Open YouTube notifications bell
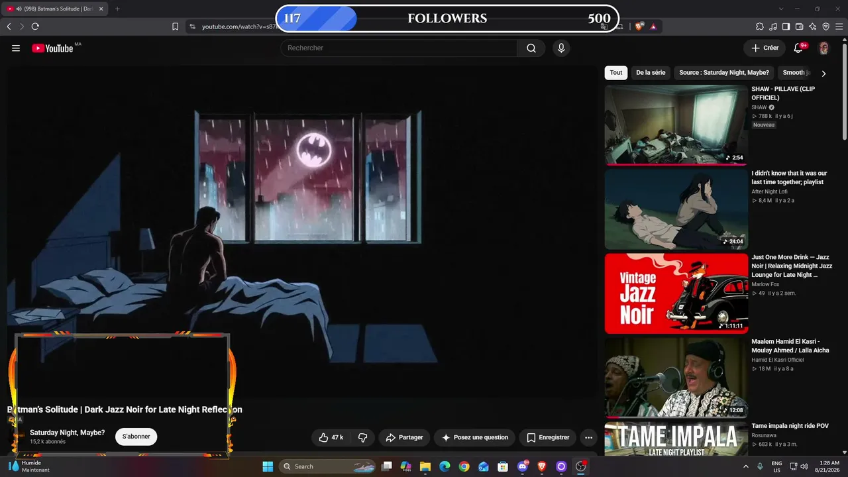This screenshot has width=848, height=477. pyautogui.click(x=799, y=48)
